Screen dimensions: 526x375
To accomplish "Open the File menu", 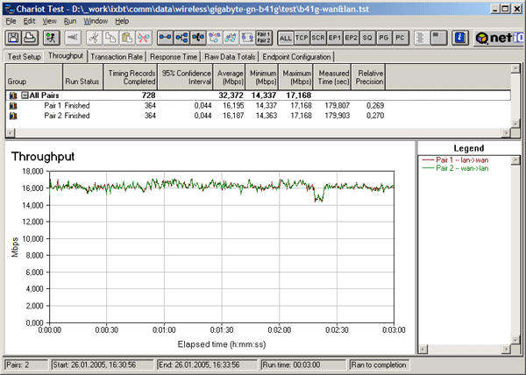I will point(11,20).
